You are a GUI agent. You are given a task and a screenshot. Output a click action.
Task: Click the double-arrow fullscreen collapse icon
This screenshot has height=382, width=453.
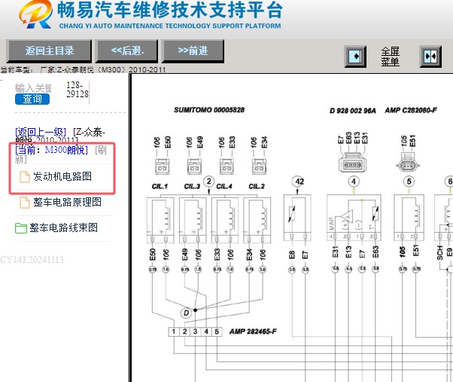tap(430, 57)
